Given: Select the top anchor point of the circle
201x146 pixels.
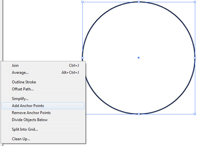Looking at the screenshot, I should [138, 2].
